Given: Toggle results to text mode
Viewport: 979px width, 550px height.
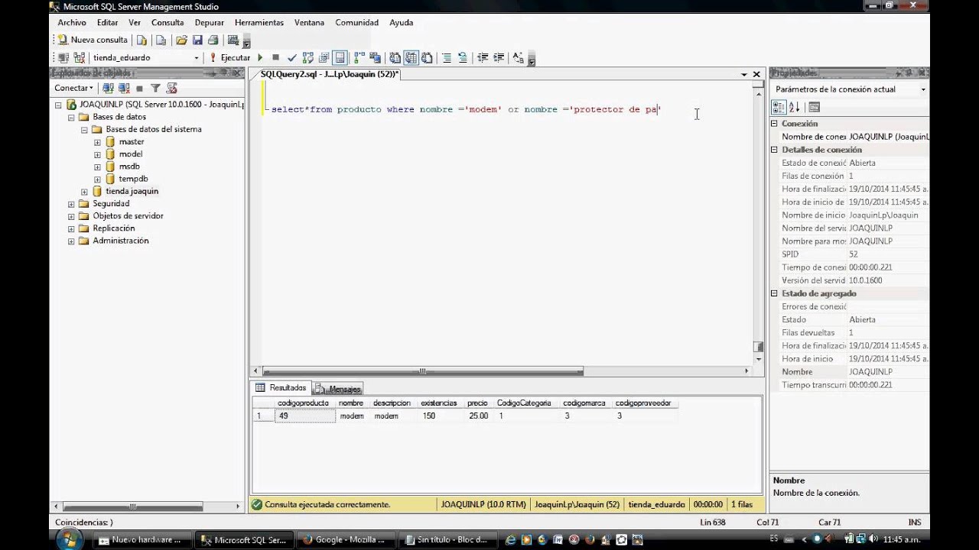Looking at the screenshot, I should pyautogui.click(x=395, y=57).
